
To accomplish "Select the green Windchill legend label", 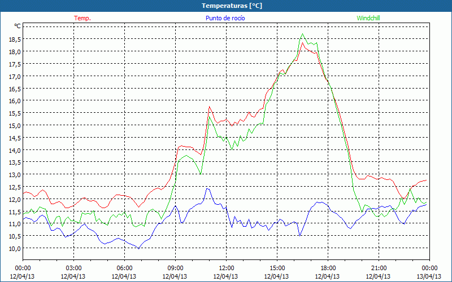I will (368, 18).
